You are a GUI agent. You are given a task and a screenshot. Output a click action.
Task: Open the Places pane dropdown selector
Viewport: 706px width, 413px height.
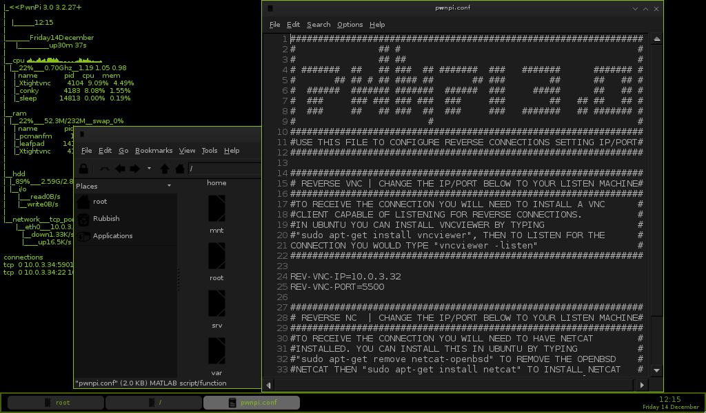tap(169, 185)
